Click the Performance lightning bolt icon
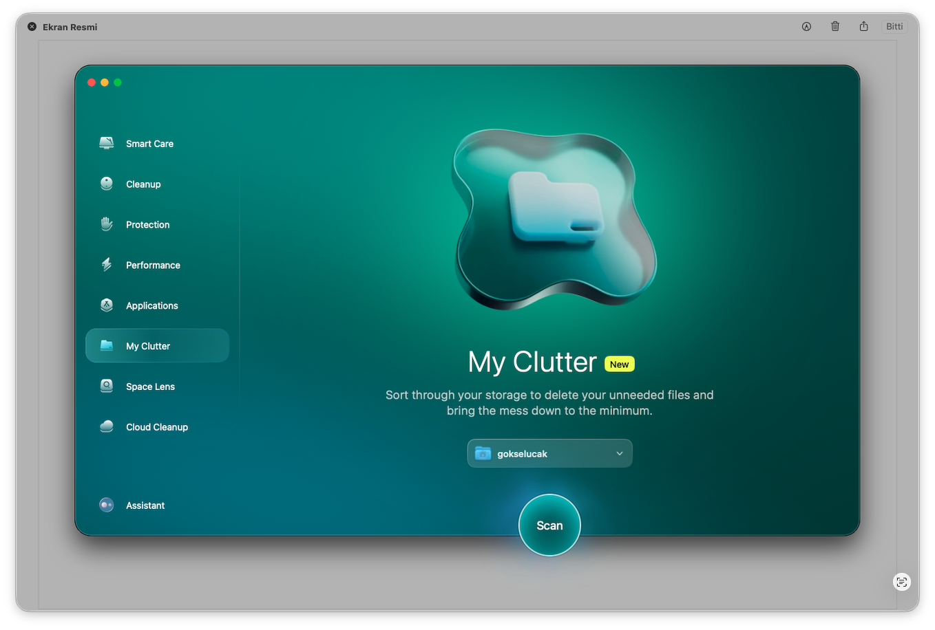This screenshot has width=935, height=630. [107, 265]
